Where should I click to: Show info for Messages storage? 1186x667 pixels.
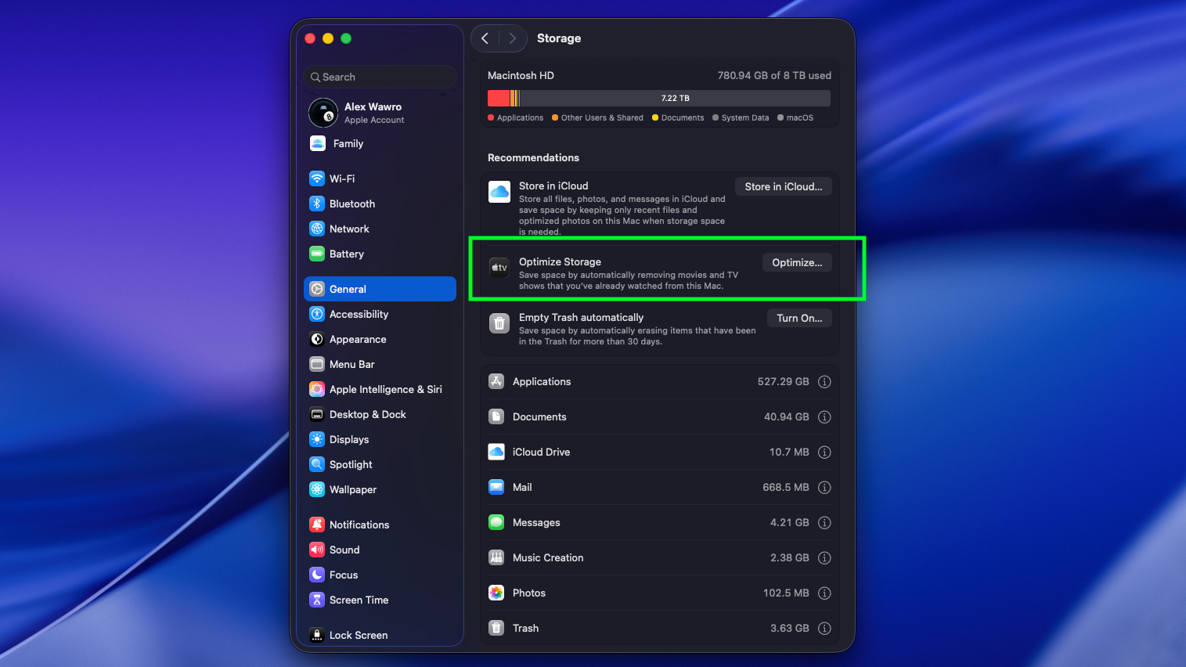pos(824,523)
